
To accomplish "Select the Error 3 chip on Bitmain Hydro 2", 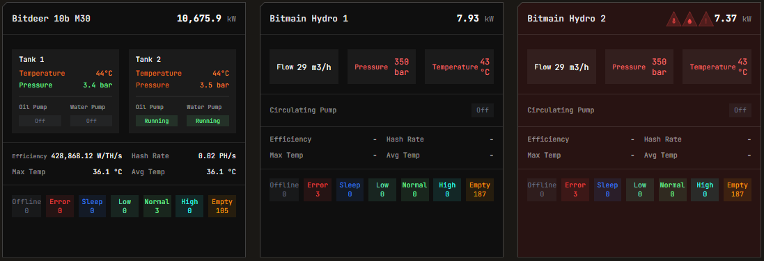I will click(575, 190).
